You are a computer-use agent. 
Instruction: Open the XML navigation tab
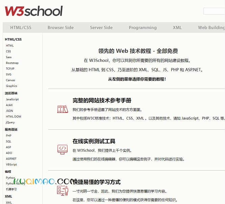pos(177,28)
